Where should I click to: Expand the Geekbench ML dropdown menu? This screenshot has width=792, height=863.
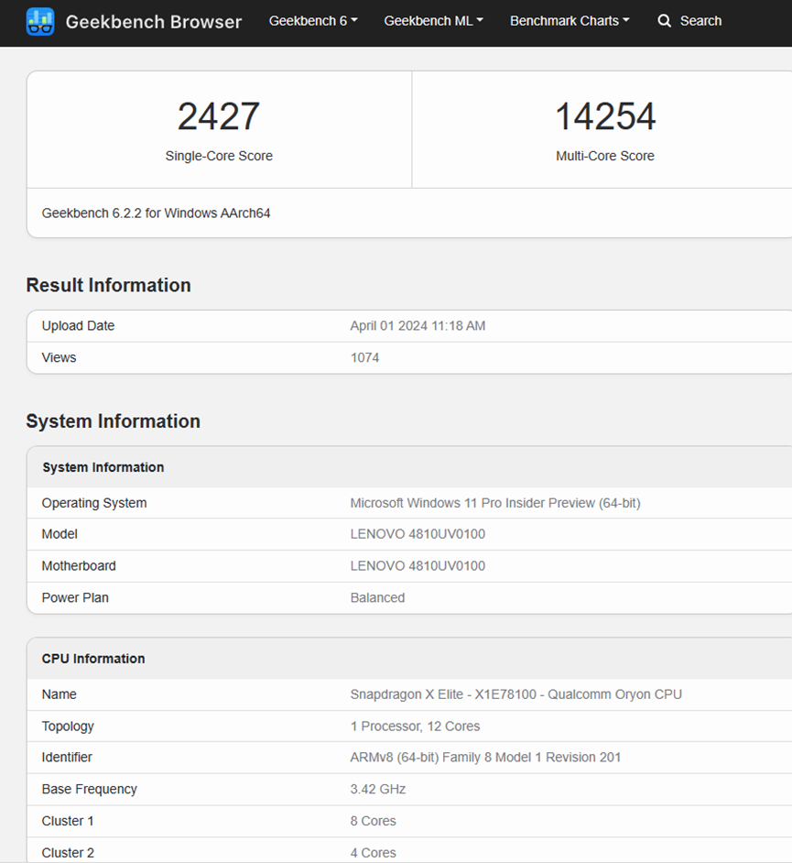(433, 21)
